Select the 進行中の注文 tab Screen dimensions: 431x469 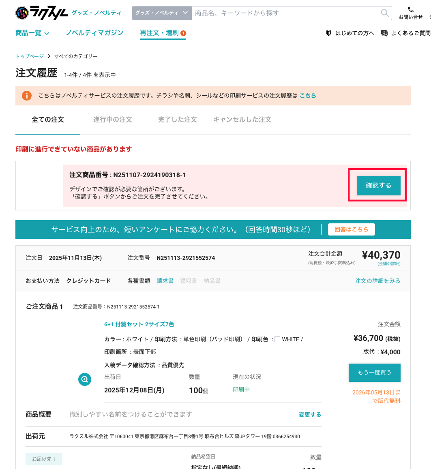112,120
